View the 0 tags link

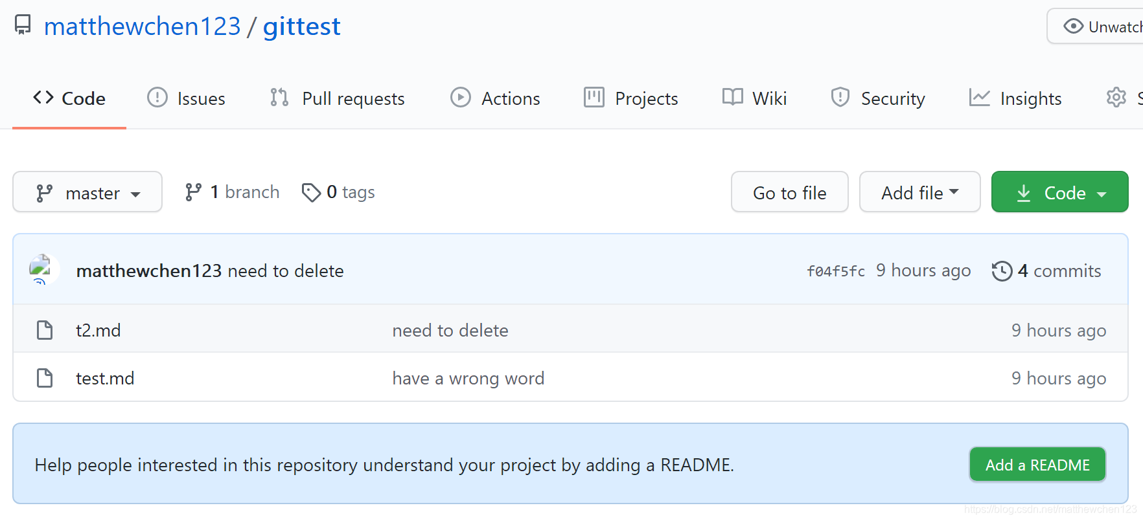click(x=338, y=192)
